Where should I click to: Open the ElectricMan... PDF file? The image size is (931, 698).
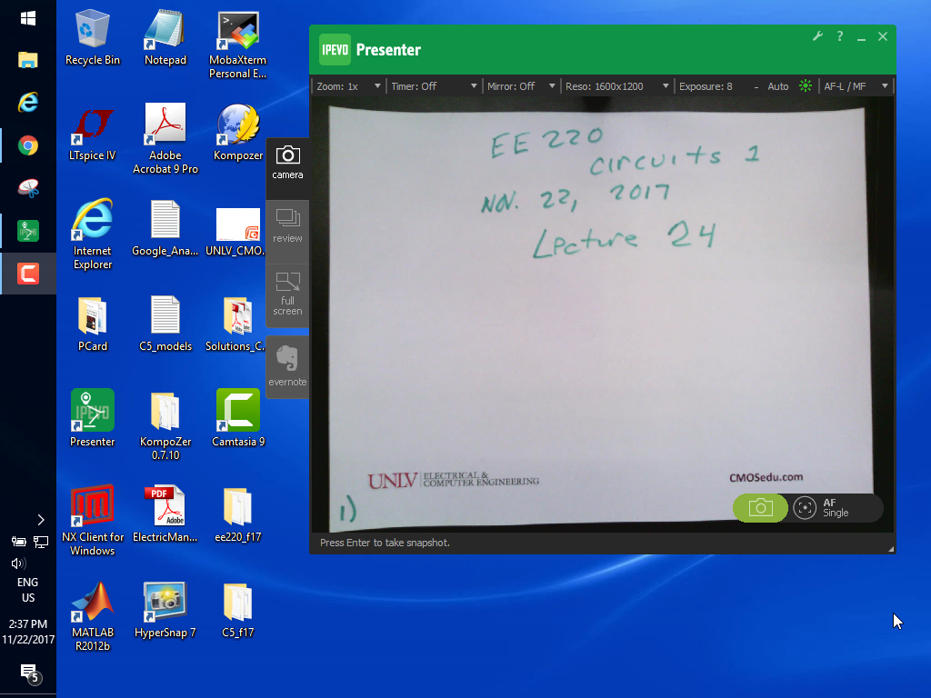[x=165, y=514]
